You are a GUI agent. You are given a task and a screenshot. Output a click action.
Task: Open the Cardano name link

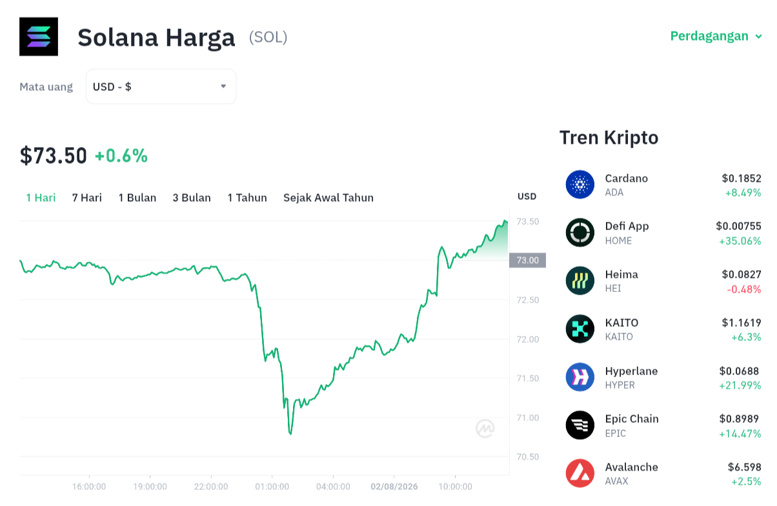627,179
